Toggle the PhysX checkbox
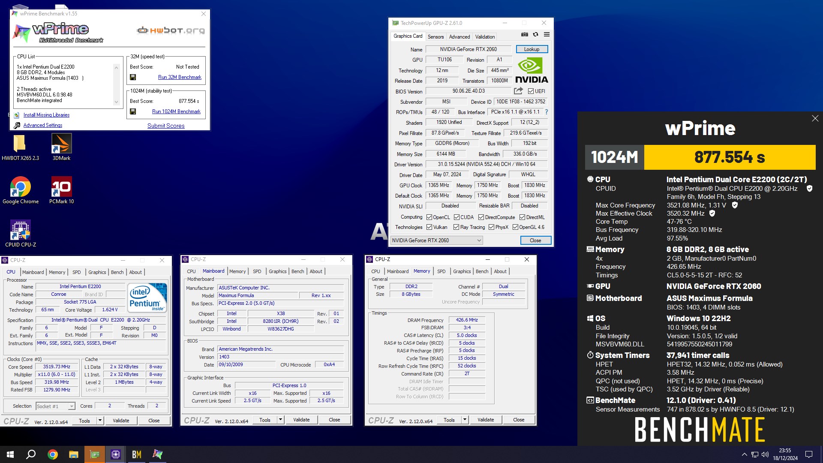Screen dimensions: 823x463 click(x=491, y=227)
